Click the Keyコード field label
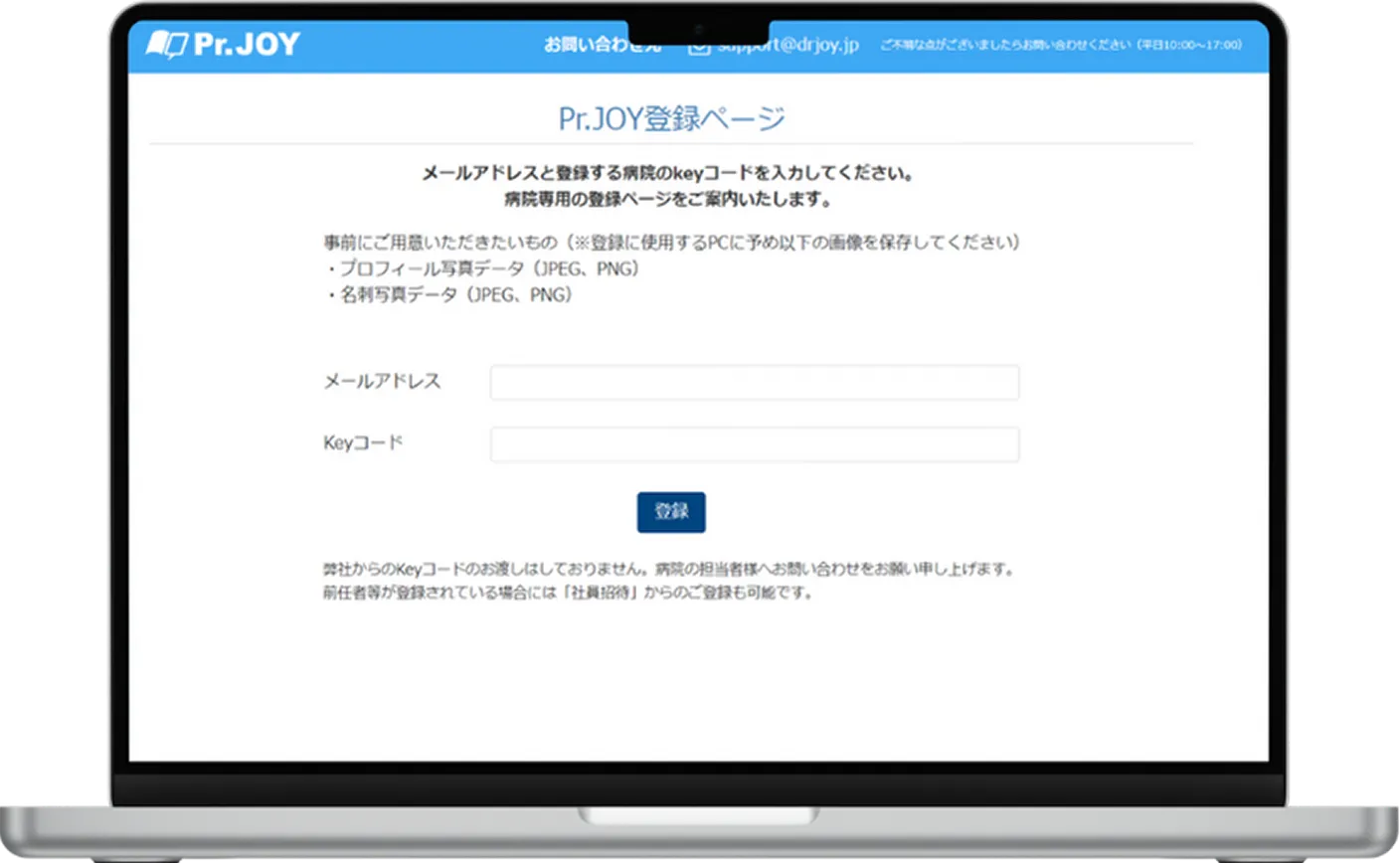The image size is (1400, 863). point(363,442)
